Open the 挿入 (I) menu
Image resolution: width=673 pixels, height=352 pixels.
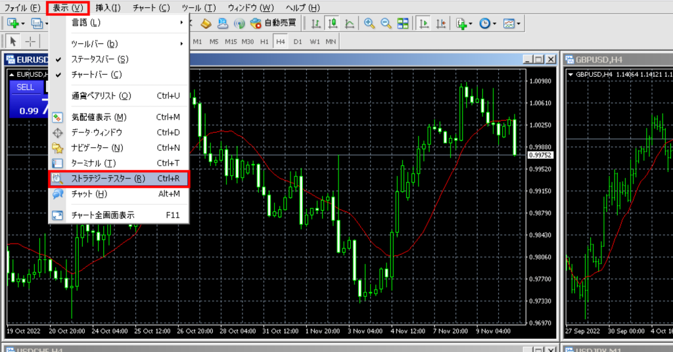coord(108,8)
